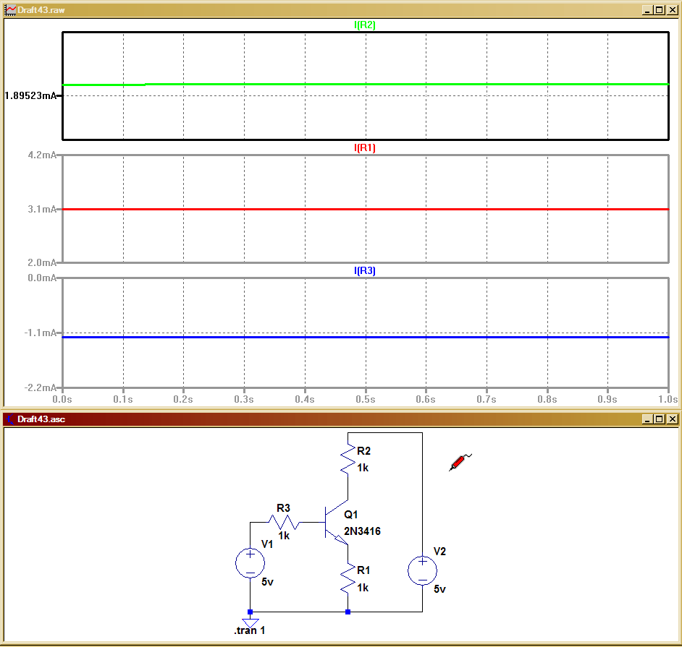Select voltage source V2 symbol
Viewport: 682px width, 647px height.
tap(422, 570)
